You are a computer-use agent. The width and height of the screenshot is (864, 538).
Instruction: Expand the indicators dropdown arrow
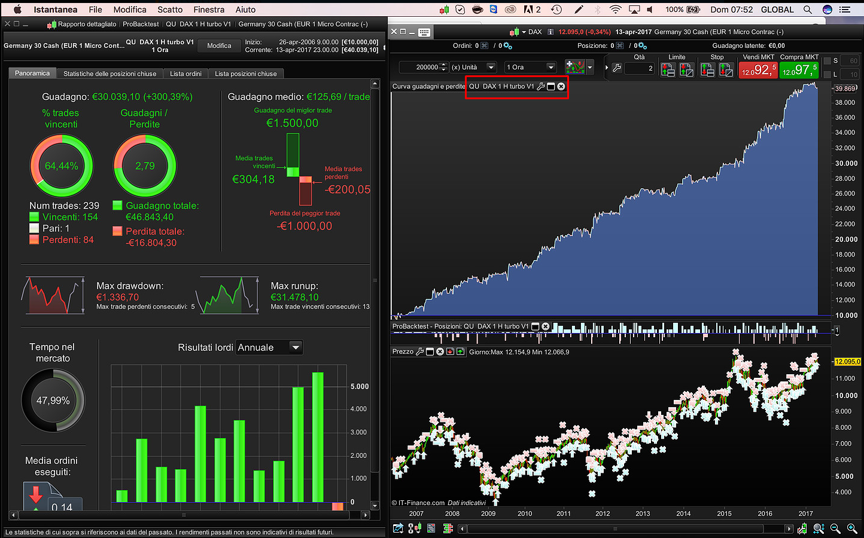click(590, 68)
